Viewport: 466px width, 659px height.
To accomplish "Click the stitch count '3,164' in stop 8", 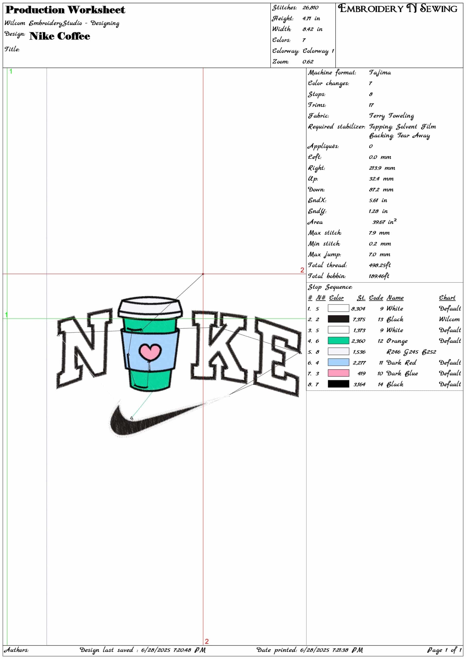I will [x=359, y=384].
